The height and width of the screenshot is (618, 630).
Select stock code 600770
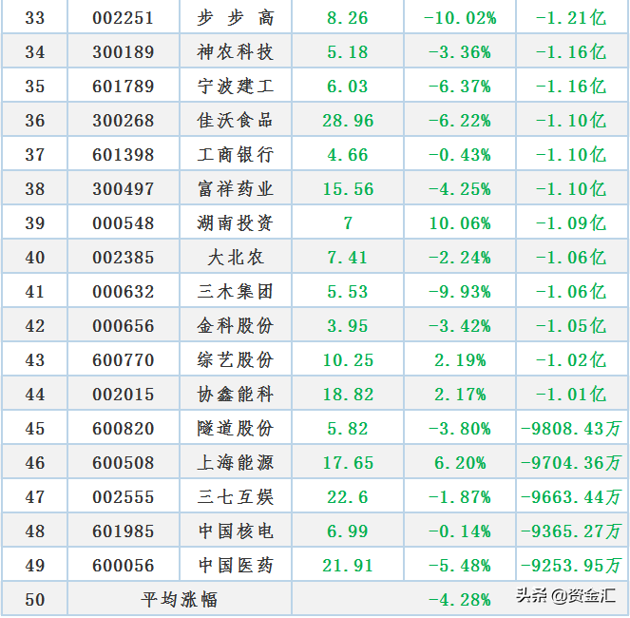(x=123, y=359)
